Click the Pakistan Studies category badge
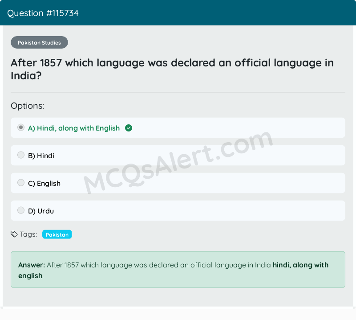Screen dimensions: 356x320 (x=39, y=42)
